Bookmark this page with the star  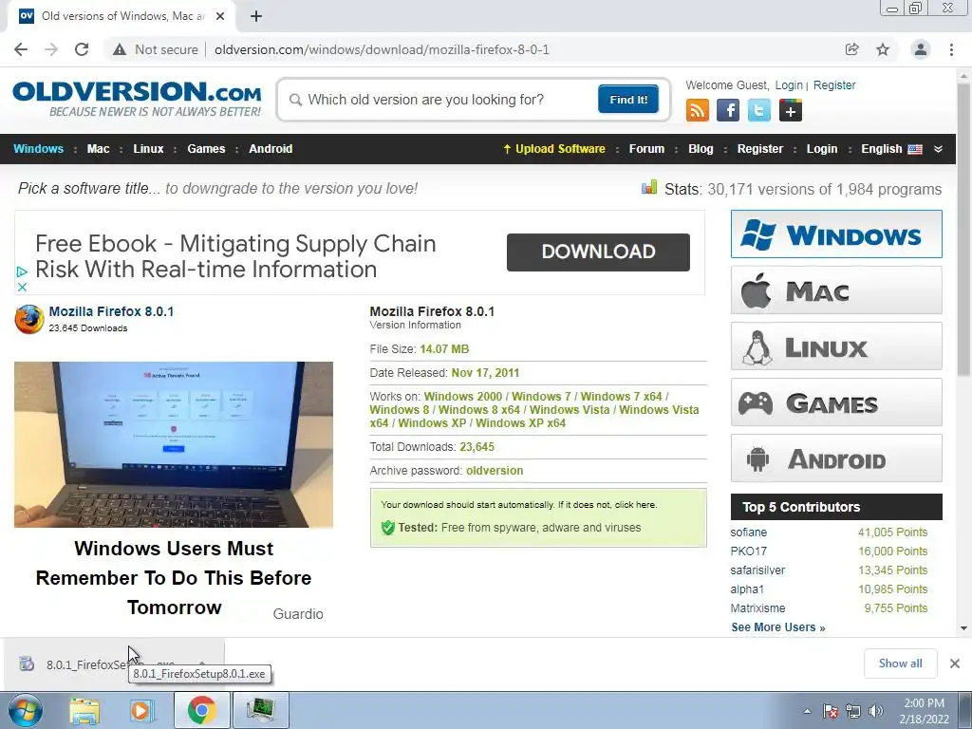point(883,49)
